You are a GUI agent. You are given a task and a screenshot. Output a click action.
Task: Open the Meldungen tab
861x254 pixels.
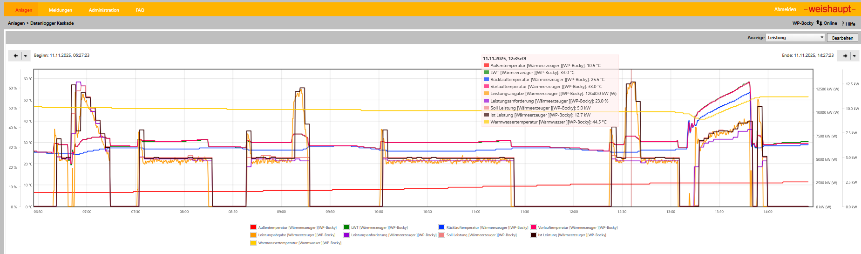[x=61, y=10]
